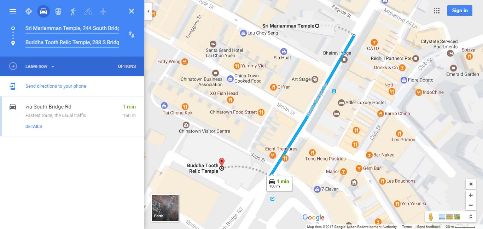483x229 pixels.
Task: Select the transit travel mode icon
Action: click(58, 11)
